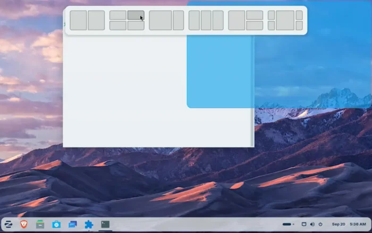
Task: Select the bottom-right tile of the fifth layout
Action: point(255,25)
